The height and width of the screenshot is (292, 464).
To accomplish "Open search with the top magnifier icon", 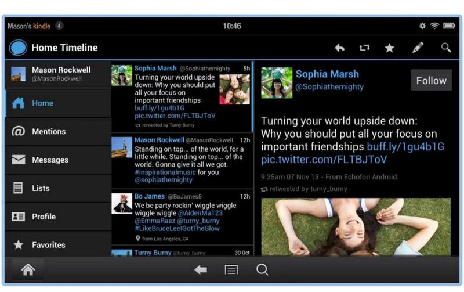I will 445,48.
